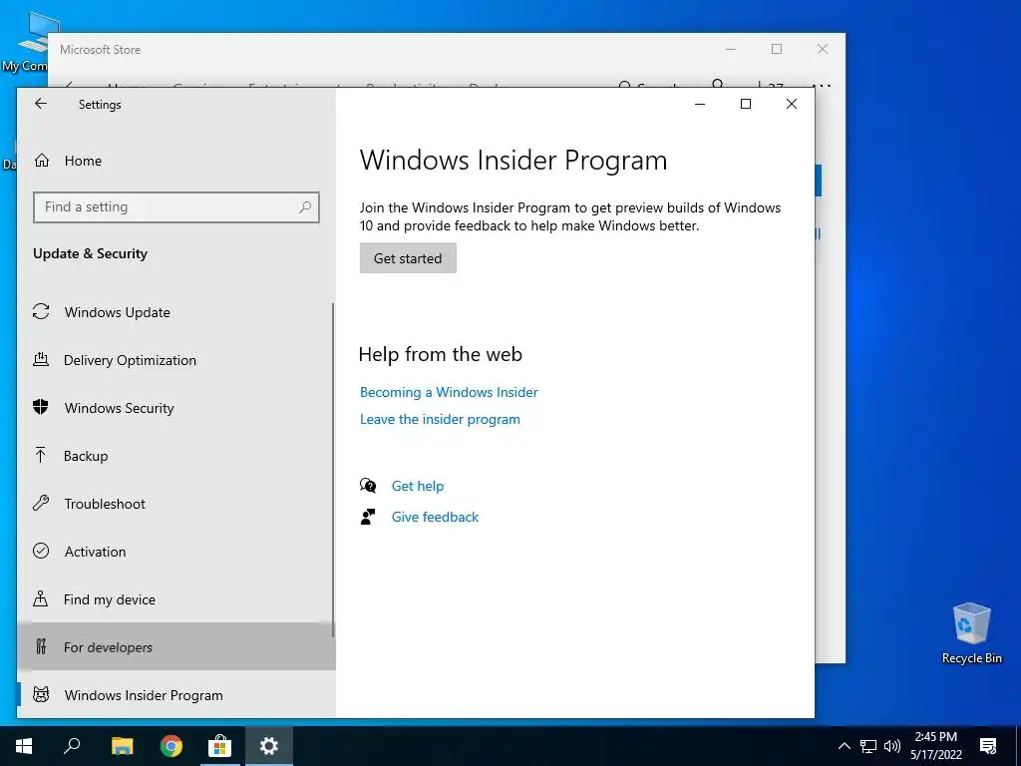Open the taskbar clock and date

click(x=935, y=746)
